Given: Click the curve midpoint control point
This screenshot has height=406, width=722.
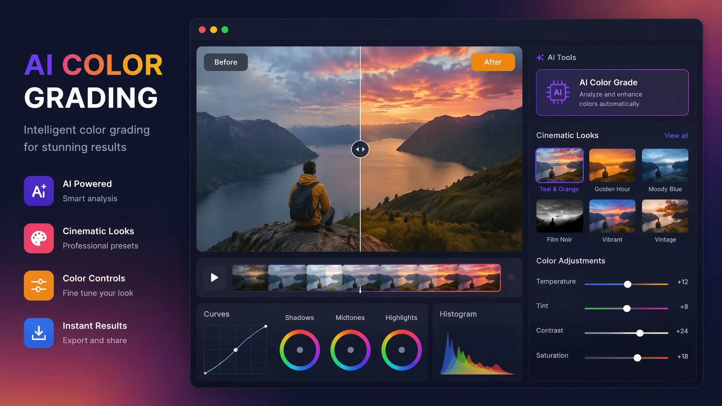Looking at the screenshot, I should click(x=235, y=350).
